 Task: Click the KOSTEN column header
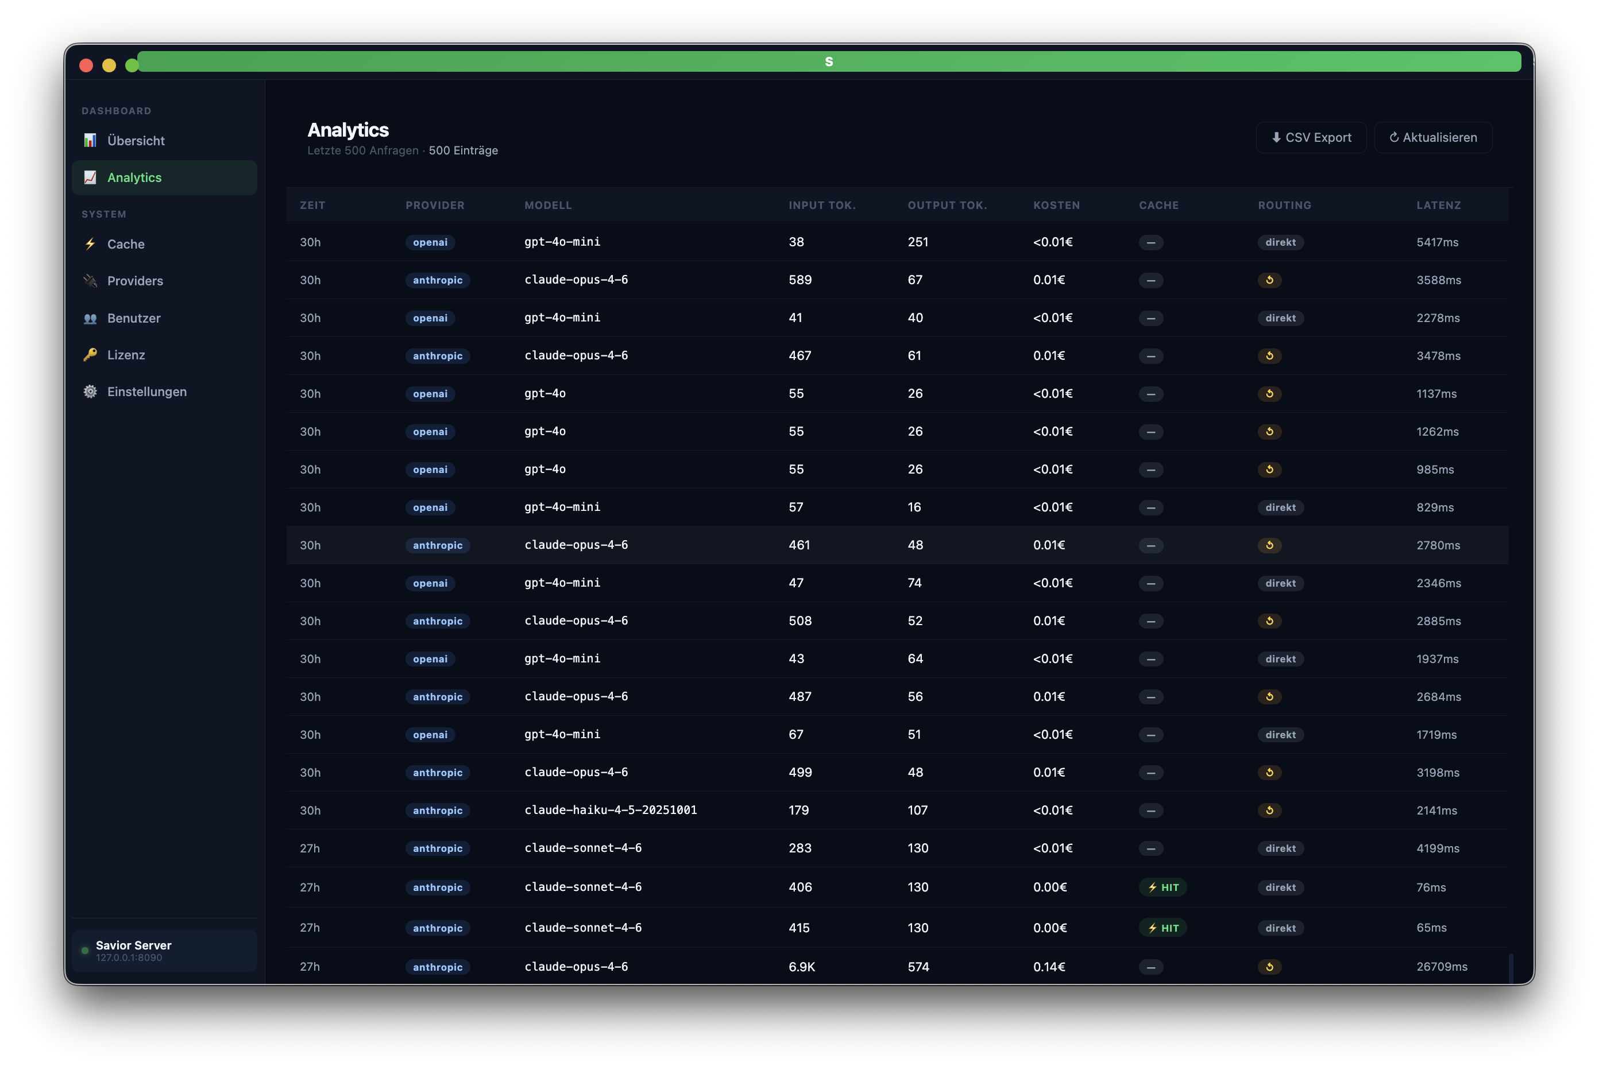pyautogui.click(x=1056, y=205)
